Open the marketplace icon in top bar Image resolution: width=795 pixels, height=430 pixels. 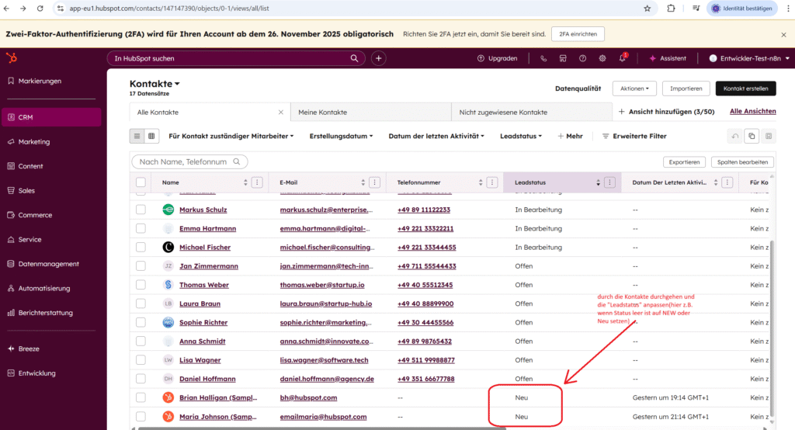(x=563, y=58)
